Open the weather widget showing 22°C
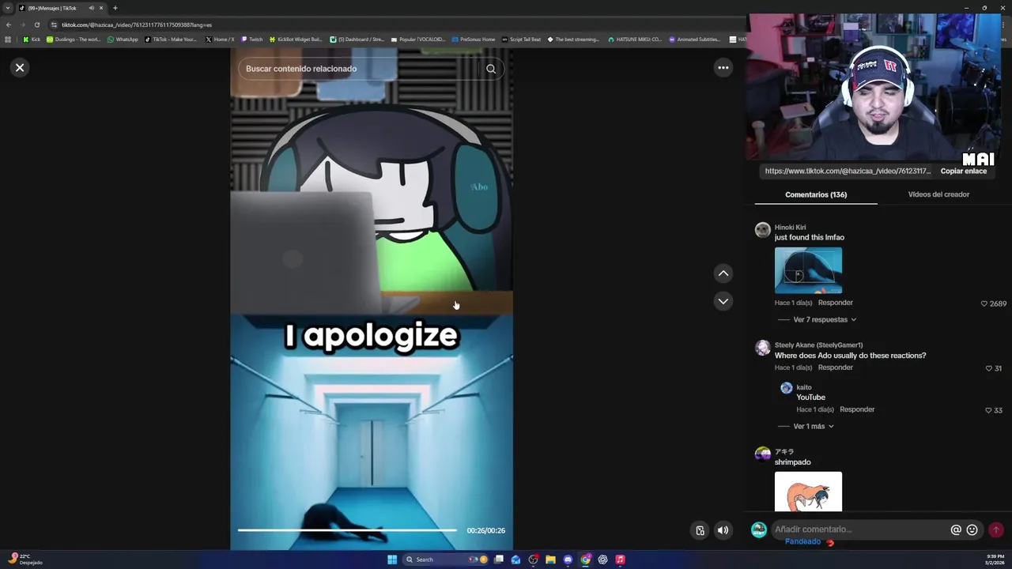 click(x=24, y=560)
